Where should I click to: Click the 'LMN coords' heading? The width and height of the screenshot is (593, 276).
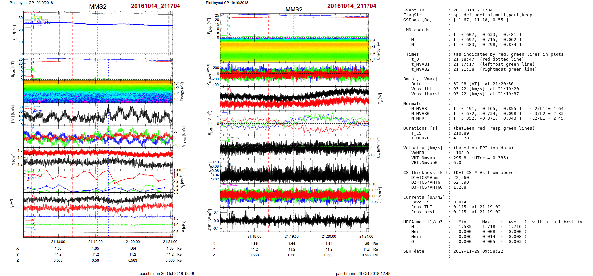[416, 30]
